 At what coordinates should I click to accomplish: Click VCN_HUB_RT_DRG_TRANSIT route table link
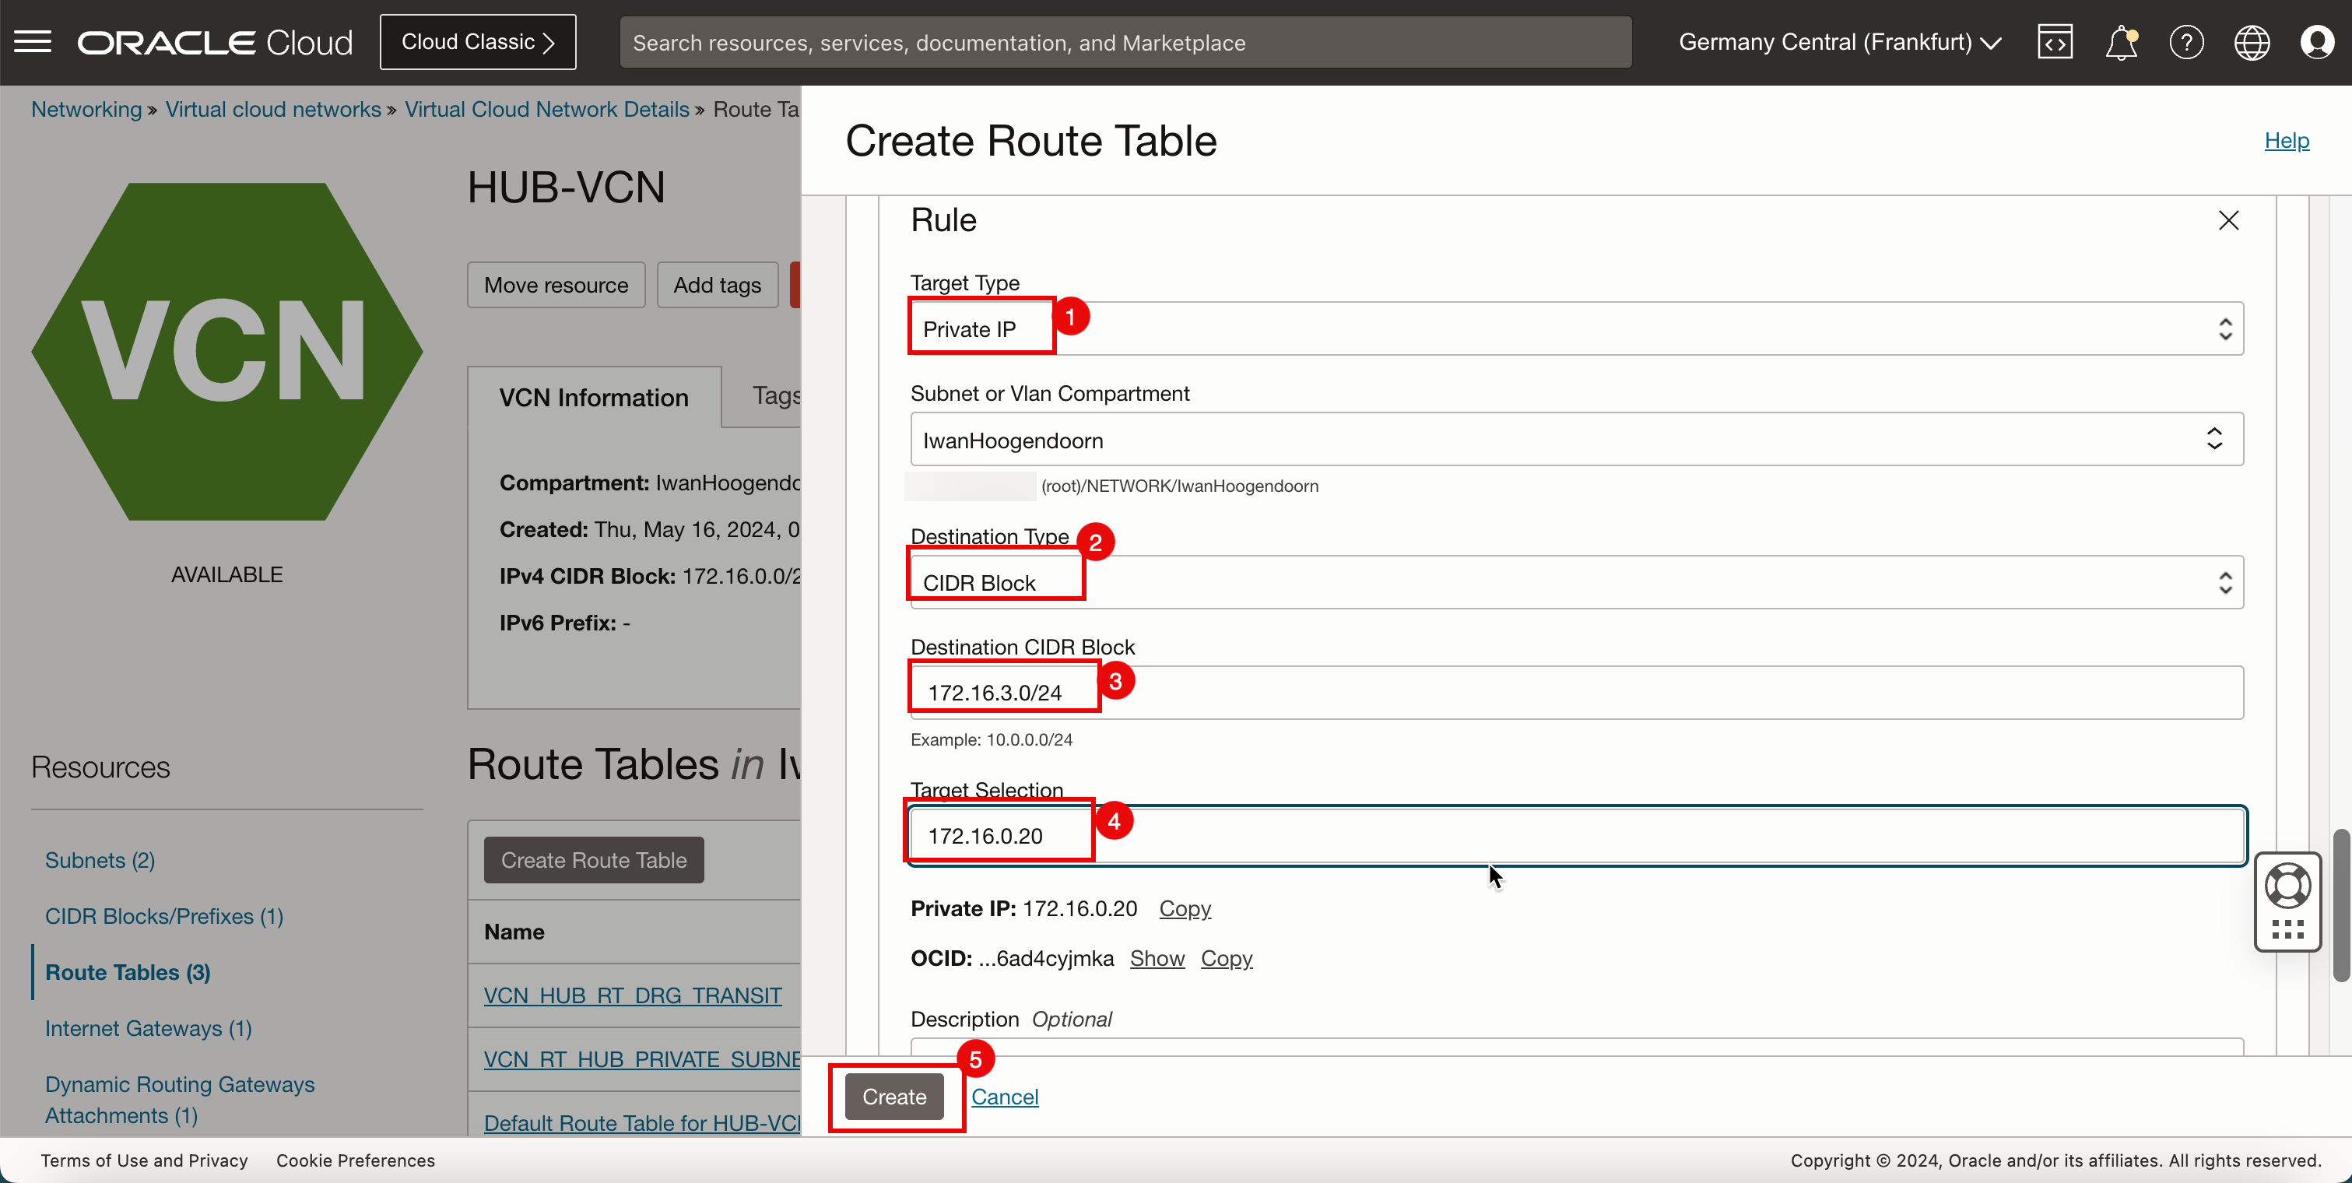click(632, 996)
